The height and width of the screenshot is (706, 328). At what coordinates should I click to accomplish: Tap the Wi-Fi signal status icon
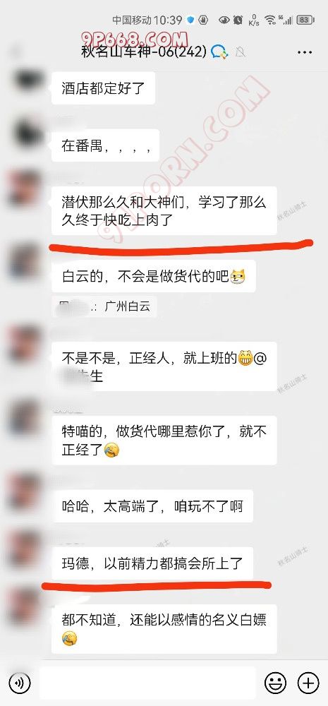(269, 20)
